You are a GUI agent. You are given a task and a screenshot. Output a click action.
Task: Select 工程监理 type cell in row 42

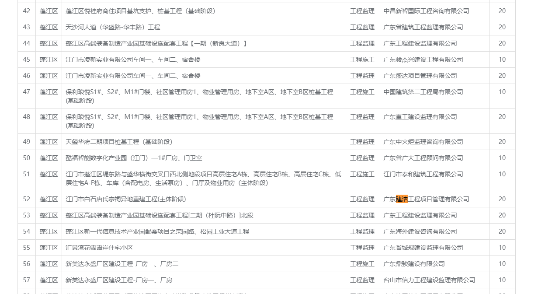[362, 11]
